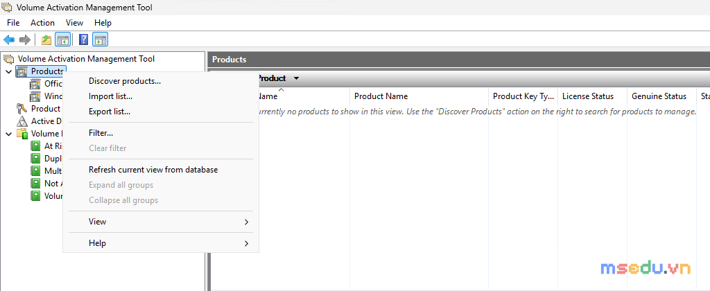710x291 pixels.
Task: Click the greyed Clear filter entry
Action: [x=161, y=148]
